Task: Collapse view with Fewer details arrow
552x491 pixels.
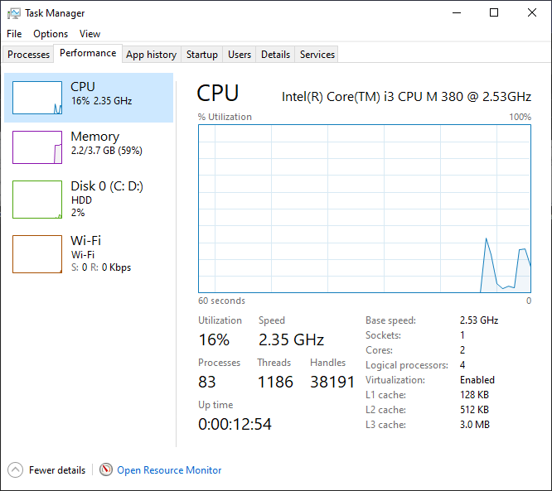Action: click(x=16, y=470)
